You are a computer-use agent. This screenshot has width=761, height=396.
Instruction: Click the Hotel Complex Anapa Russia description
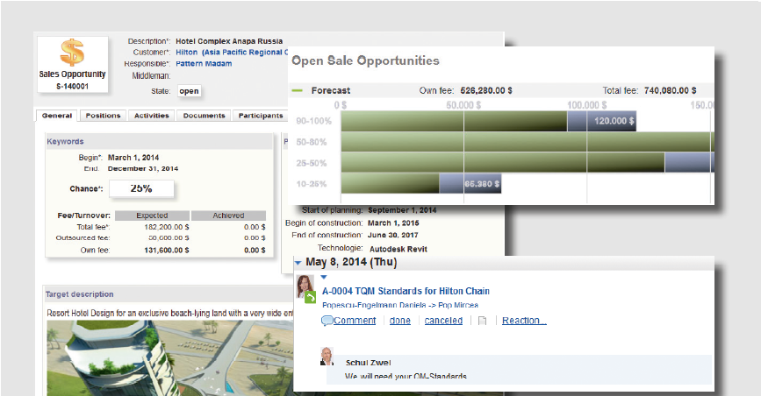click(228, 41)
